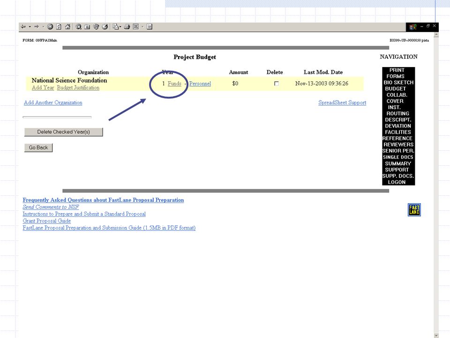Click the National Science Foundation organization name
The height and width of the screenshot is (338, 450).
[x=69, y=80]
